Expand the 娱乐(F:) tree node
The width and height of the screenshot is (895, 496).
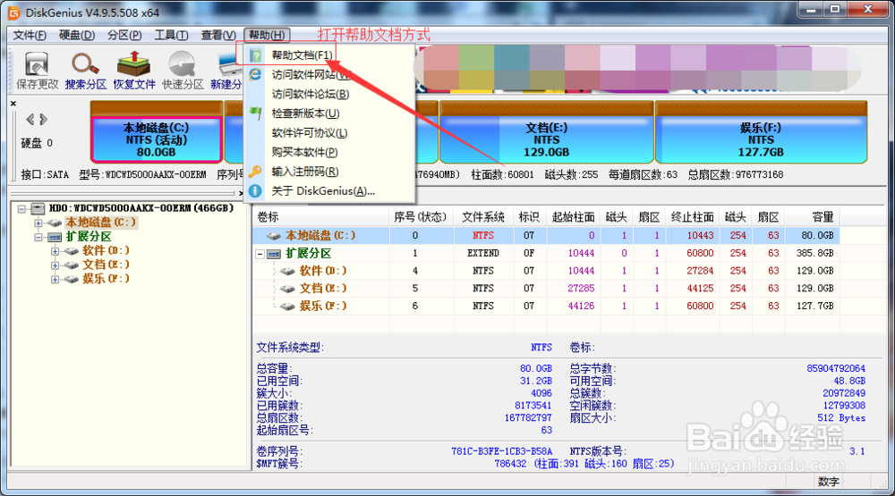pyautogui.click(x=55, y=280)
